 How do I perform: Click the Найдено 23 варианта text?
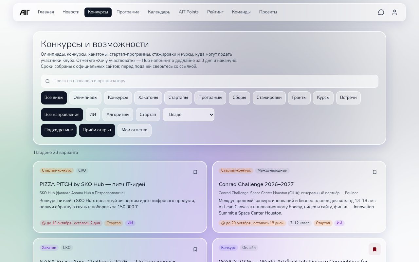tap(56, 153)
